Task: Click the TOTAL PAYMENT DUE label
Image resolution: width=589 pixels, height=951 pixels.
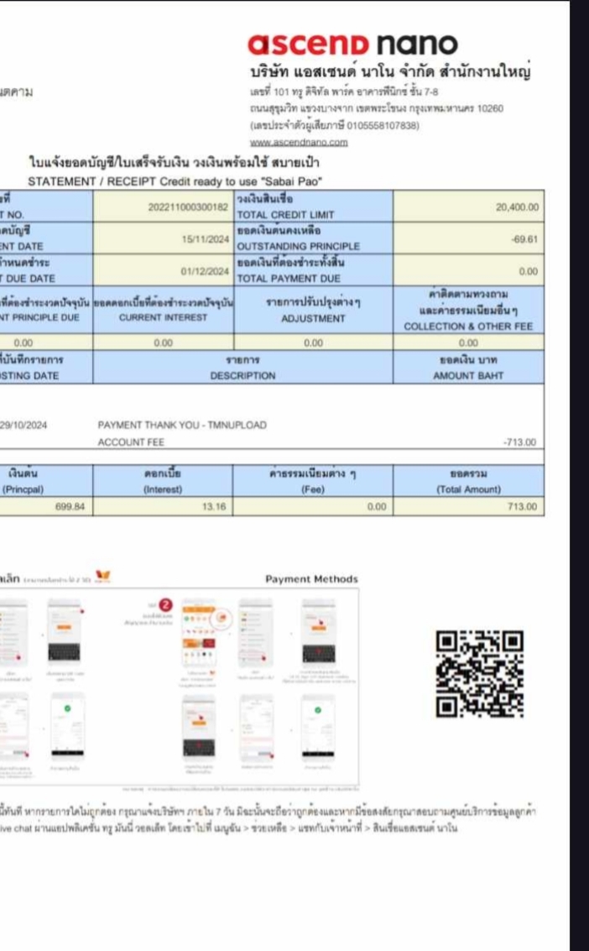Action: point(289,279)
